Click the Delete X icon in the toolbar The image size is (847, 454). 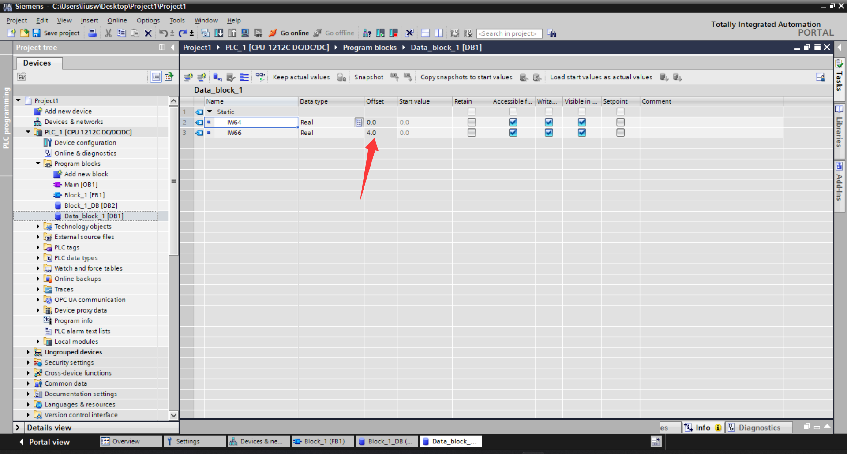148,33
